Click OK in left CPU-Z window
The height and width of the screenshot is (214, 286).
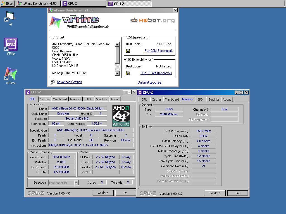tap(125, 193)
